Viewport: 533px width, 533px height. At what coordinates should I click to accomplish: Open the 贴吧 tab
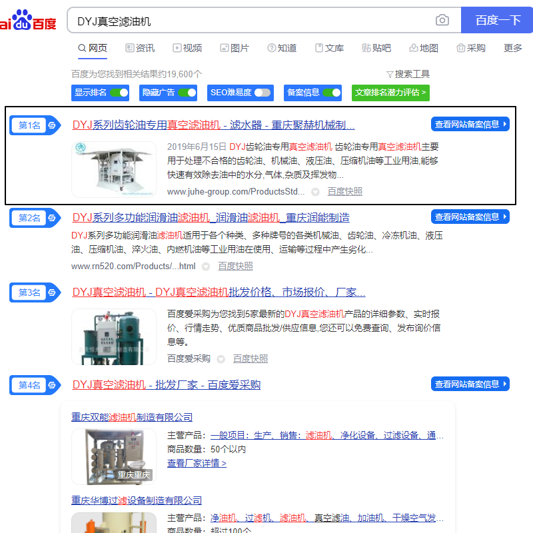click(376, 48)
